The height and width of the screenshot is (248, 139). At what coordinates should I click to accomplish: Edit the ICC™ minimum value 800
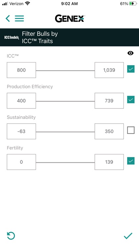pos(21,70)
